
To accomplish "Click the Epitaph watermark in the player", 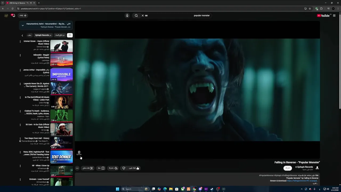I will pos(79,153).
